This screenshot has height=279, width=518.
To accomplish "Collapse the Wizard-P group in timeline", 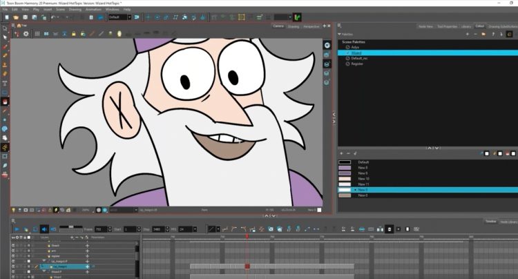I will click(44, 271).
